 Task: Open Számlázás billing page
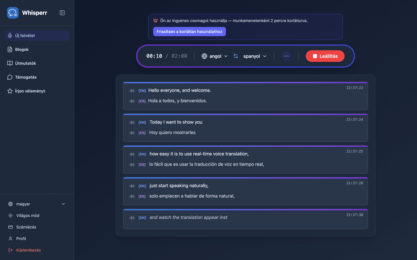click(37, 227)
